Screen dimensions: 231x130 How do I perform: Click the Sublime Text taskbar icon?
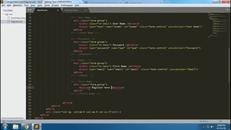(x=36, y=127)
